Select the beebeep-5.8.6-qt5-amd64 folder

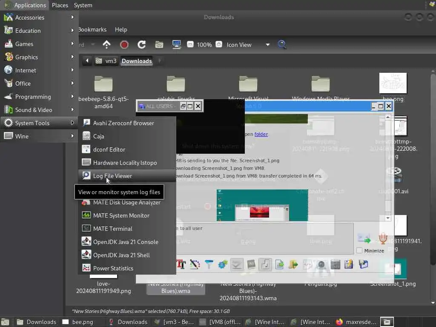tap(103, 84)
